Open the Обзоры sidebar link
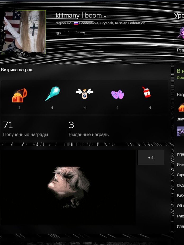The image size is (184, 245). [180, 206]
